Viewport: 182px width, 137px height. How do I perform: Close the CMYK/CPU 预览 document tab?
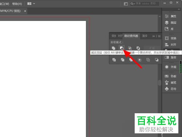(25, 11)
